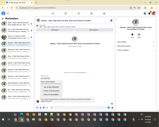Show hidden system tray icons chevron
159x127 pixels.
pos(139,119)
